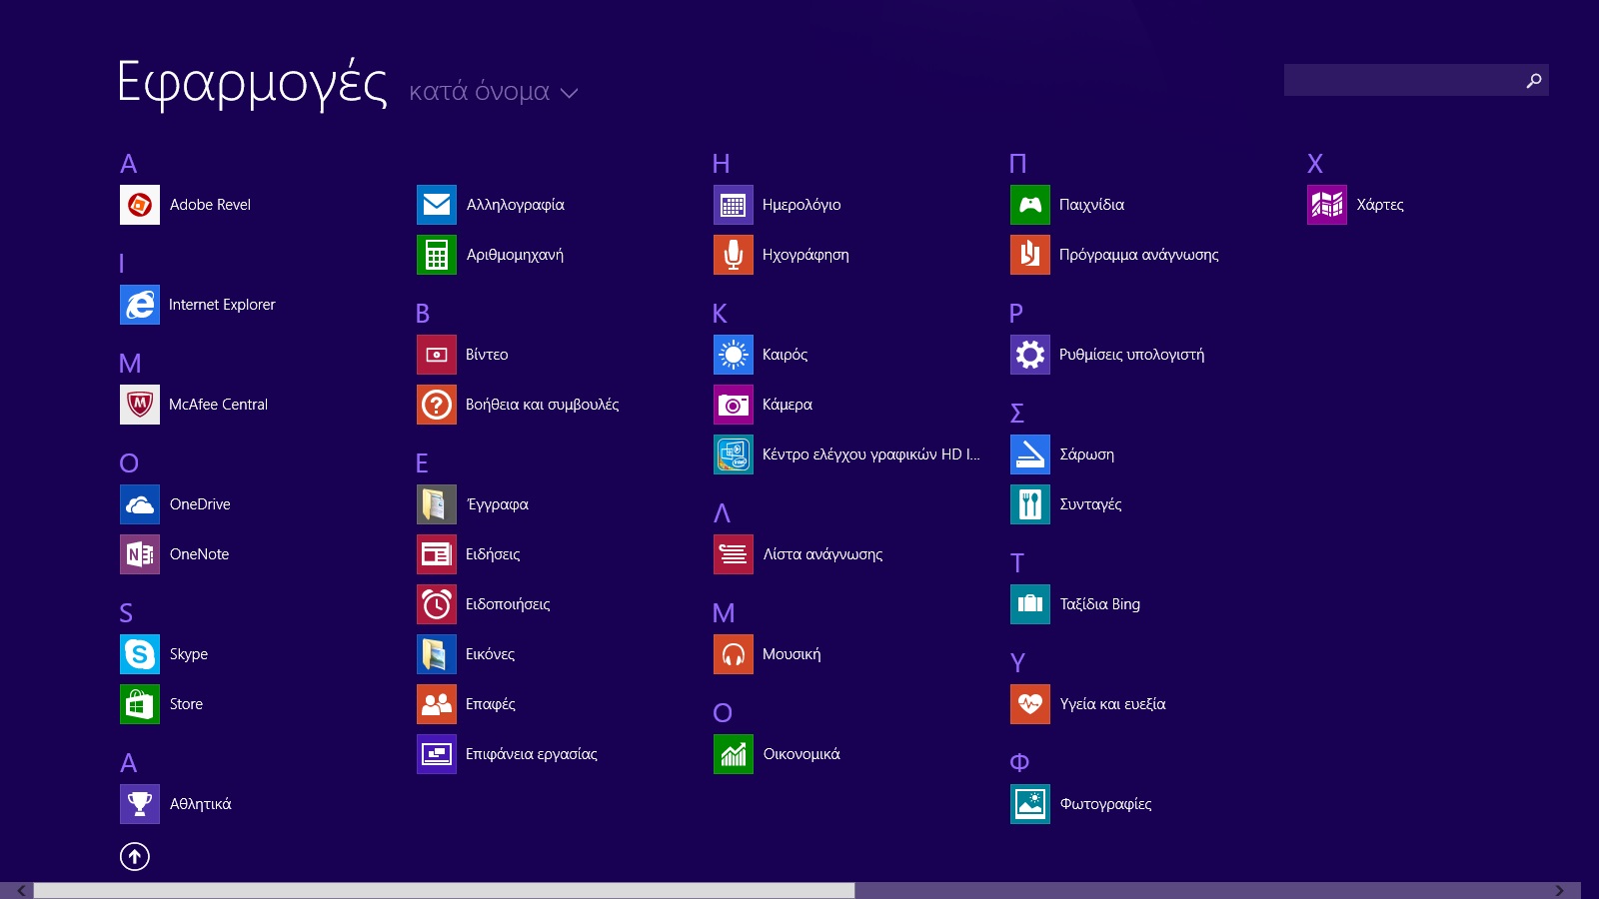Image resolution: width=1599 pixels, height=899 pixels.
Task: Open the Ρυθμίσεις υπολογιστή gear icon
Action: [x=1030, y=355]
